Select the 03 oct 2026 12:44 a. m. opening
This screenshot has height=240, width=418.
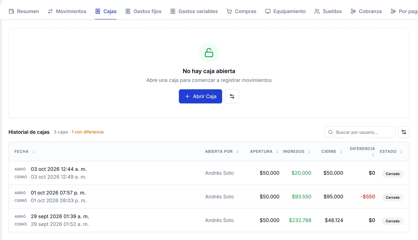pos(59,169)
